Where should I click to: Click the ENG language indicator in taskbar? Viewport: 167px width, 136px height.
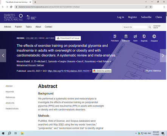pos(149,133)
